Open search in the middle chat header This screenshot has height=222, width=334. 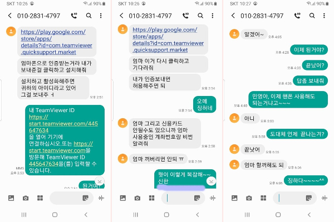pyautogui.click(x=200, y=16)
